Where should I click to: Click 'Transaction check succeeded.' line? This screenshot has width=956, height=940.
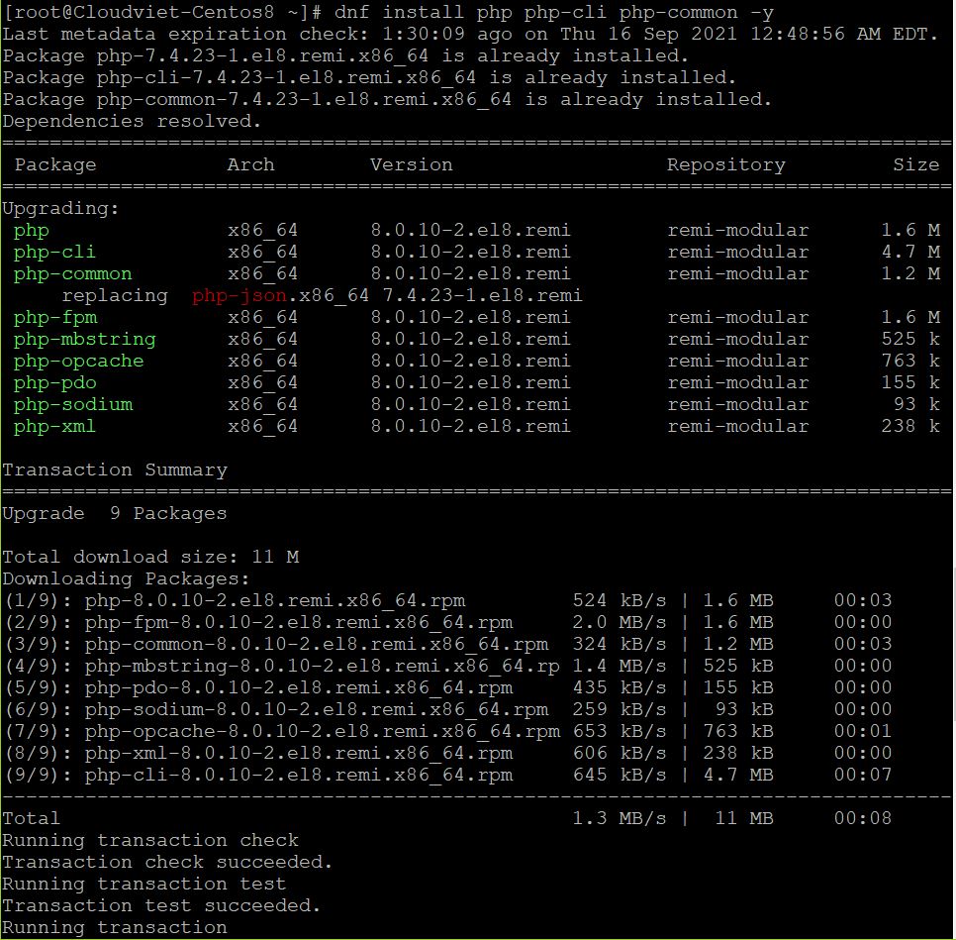coord(167,863)
